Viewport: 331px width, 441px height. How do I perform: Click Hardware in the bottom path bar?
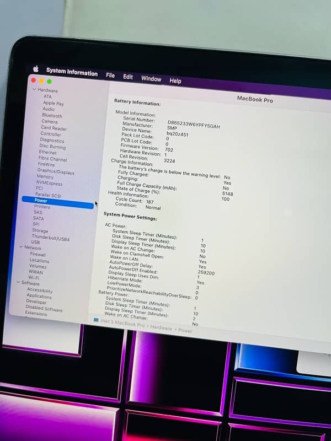coord(162,328)
